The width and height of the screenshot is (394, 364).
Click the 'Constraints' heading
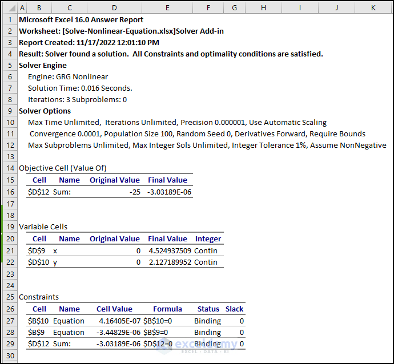pyautogui.click(x=39, y=297)
